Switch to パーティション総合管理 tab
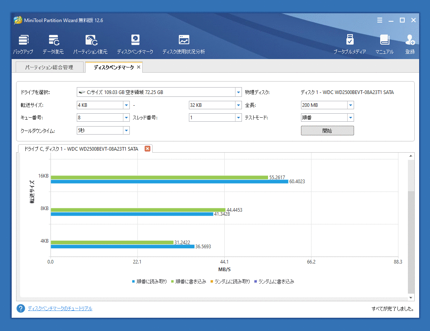Viewport: 430px width, 331px height. coord(49,67)
